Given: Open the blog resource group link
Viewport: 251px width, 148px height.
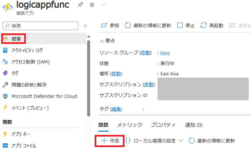Looking at the screenshot, I should (165, 53).
